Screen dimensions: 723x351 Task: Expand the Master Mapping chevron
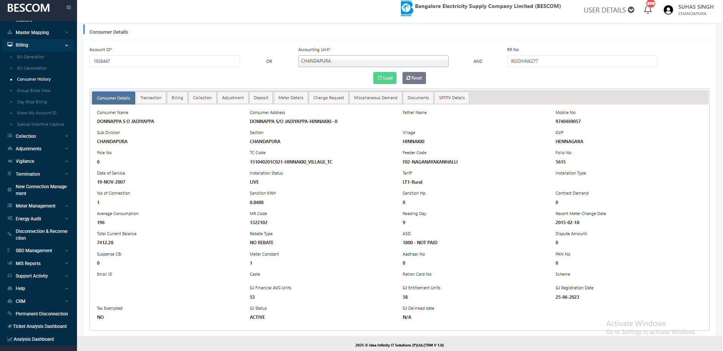(67, 33)
